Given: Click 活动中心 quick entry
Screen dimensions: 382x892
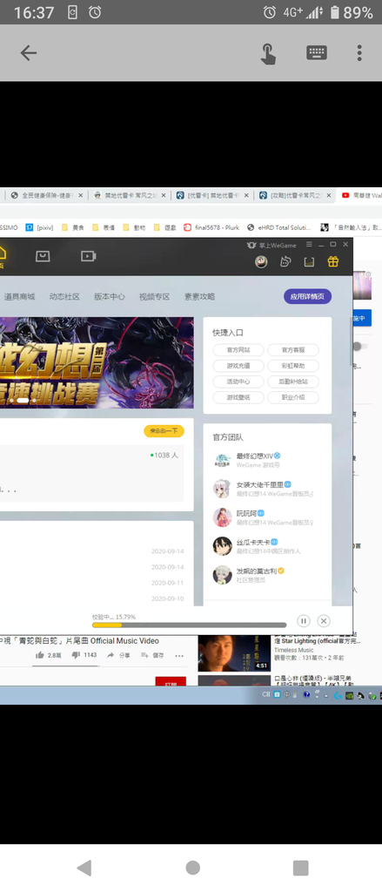Looking at the screenshot, I should click(x=238, y=382).
